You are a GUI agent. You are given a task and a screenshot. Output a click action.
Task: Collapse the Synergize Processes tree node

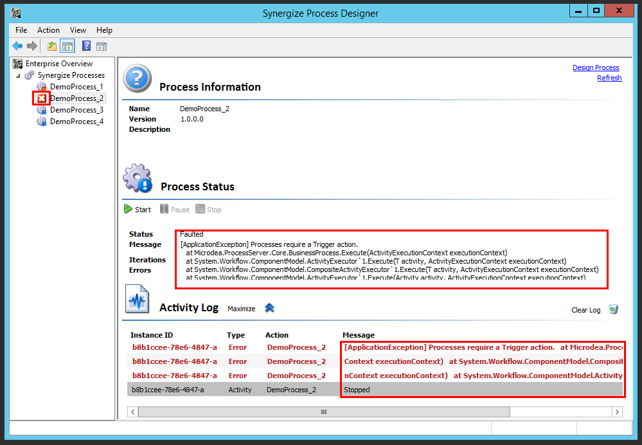18,76
